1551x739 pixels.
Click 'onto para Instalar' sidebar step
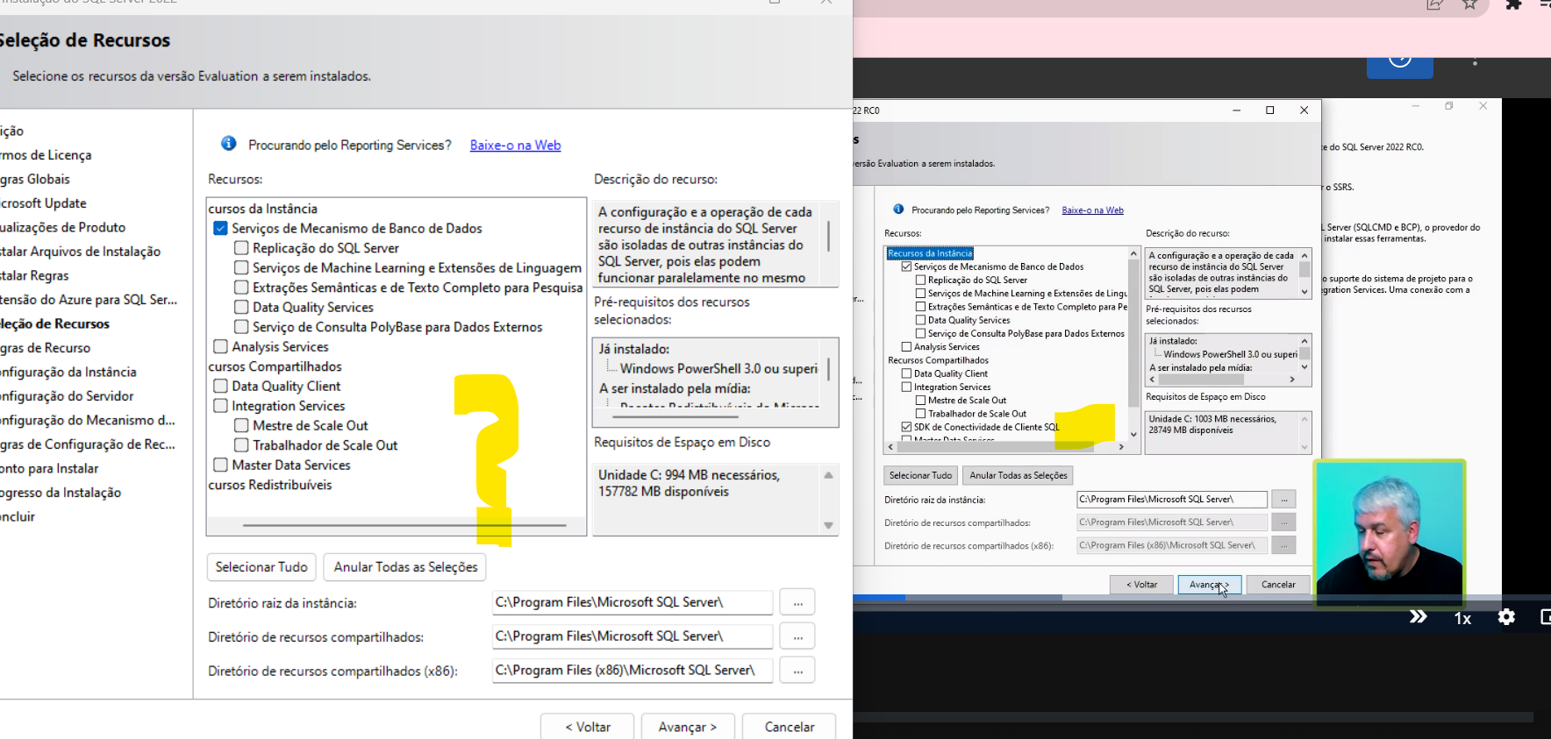pyautogui.click(x=49, y=468)
